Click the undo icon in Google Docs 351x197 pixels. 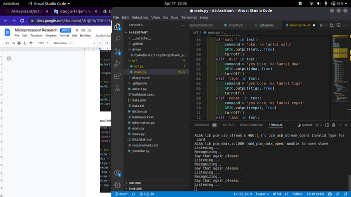pyautogui.click(x=8, y=43)
